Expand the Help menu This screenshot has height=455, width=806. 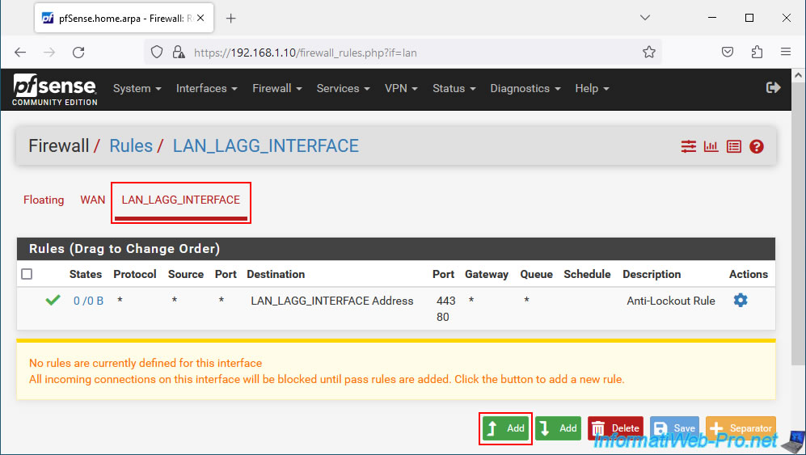(x=592, y=88)
